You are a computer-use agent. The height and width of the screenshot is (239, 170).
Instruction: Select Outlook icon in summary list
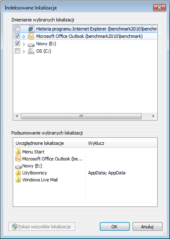18,158
